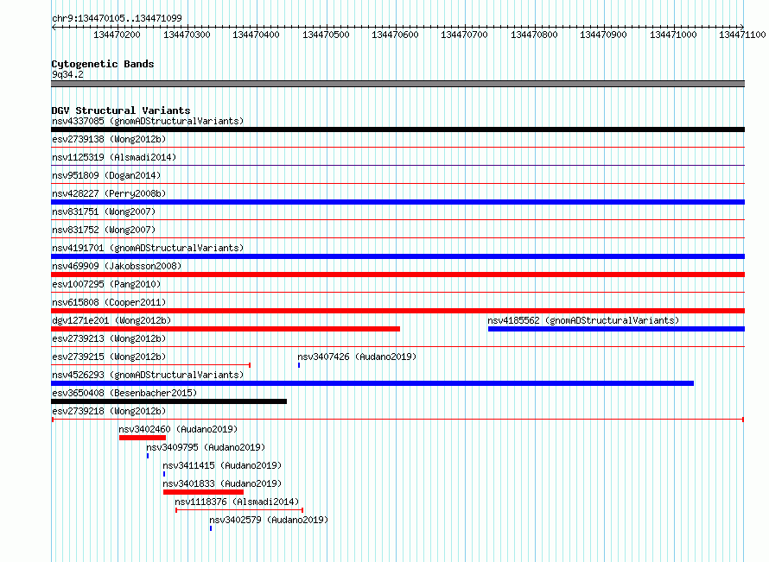Click the red bar under nsv3402460
This screenshot has width=769, height=562.
point(143,438)
